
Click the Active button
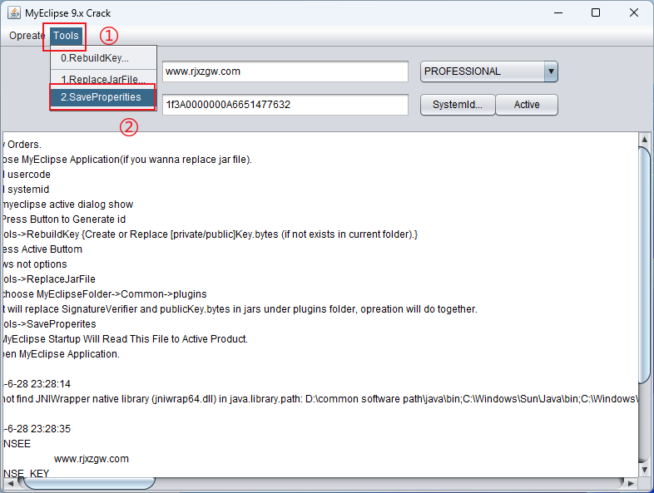click(x=527, y=105)
